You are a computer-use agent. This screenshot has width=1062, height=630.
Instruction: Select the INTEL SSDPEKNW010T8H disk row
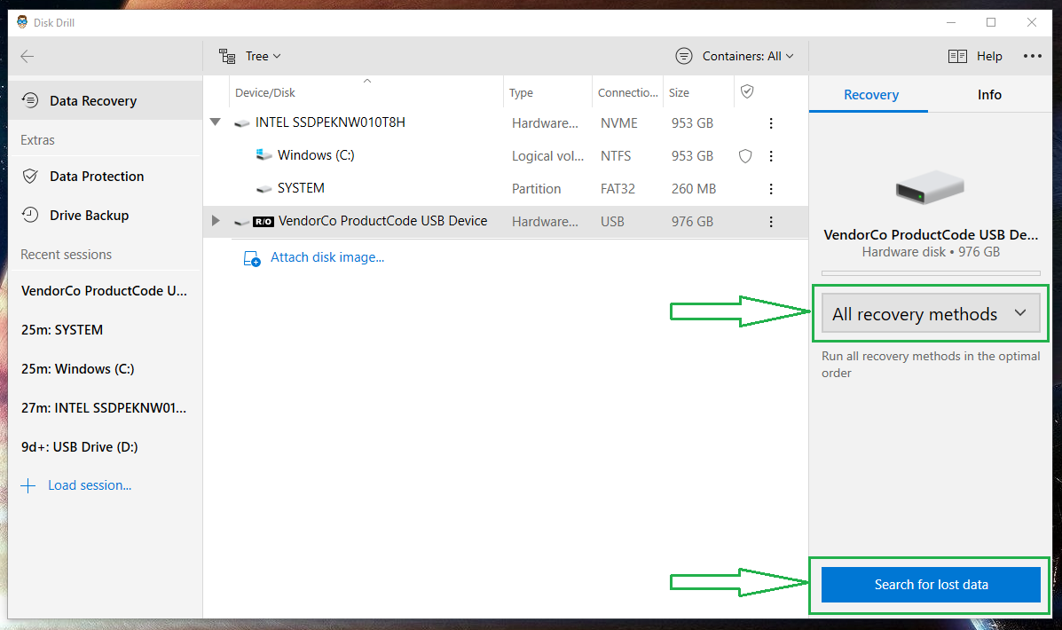click(x=505, y=123)
